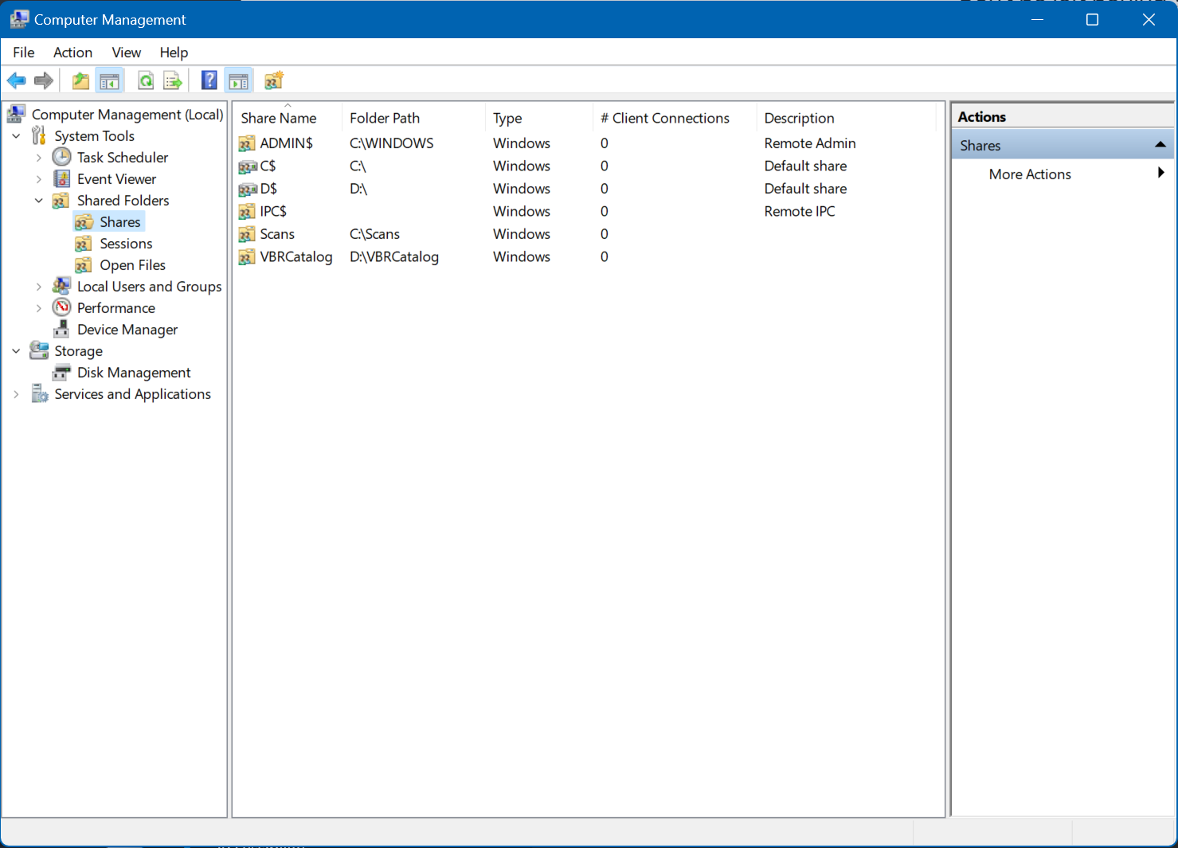
Task: Collapse the Shared Folders node
Action: [38, 200]
